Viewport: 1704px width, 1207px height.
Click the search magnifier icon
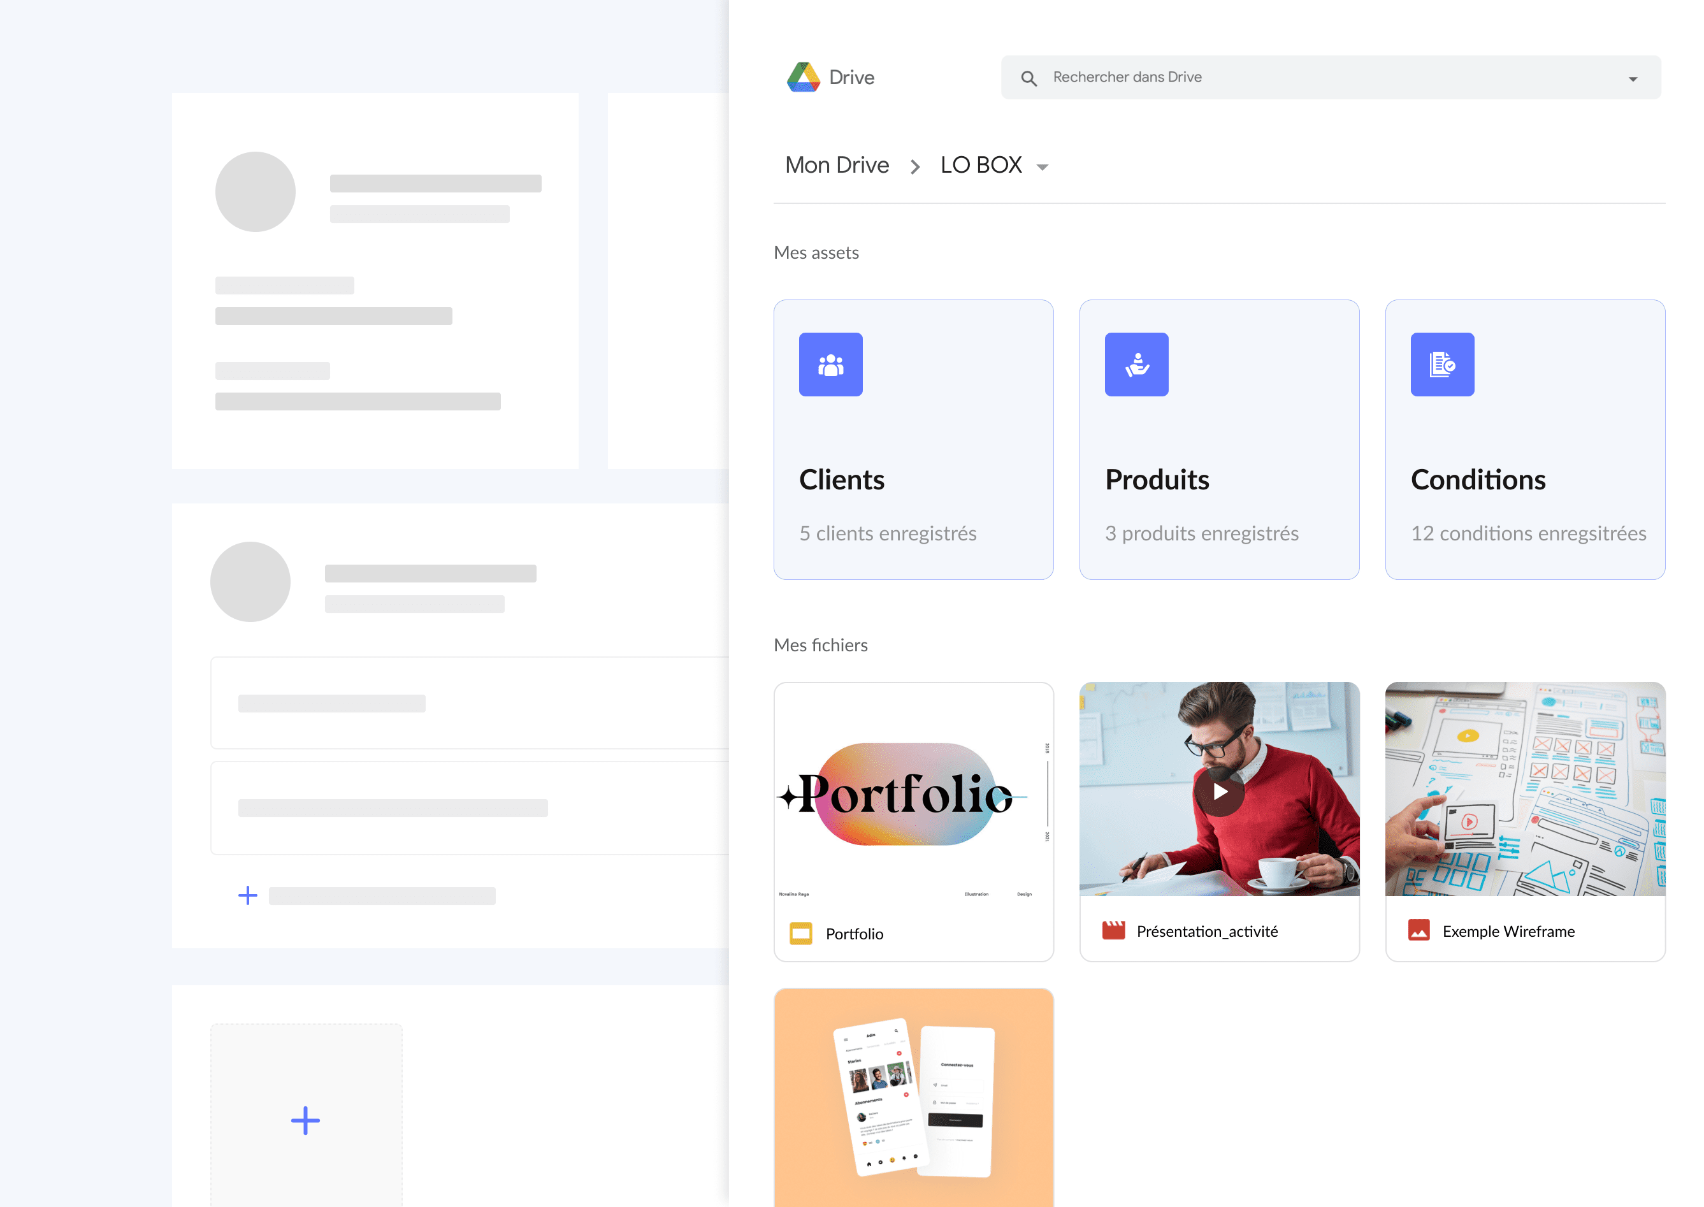point(1029,78)
